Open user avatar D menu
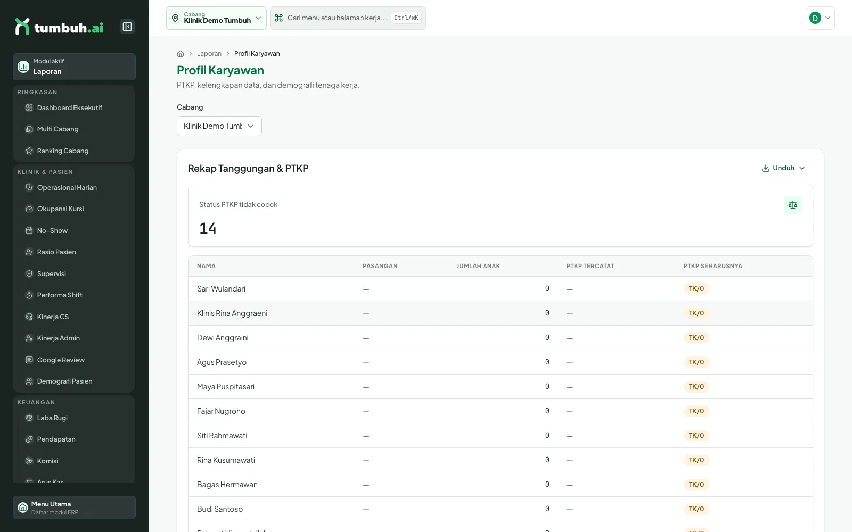The width and height of the screenshot is (852, 532). 821,18
